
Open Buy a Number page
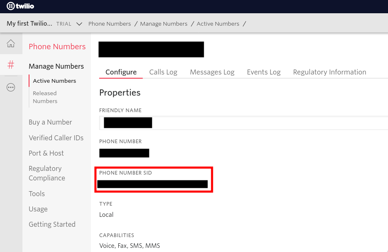point(50,122)
